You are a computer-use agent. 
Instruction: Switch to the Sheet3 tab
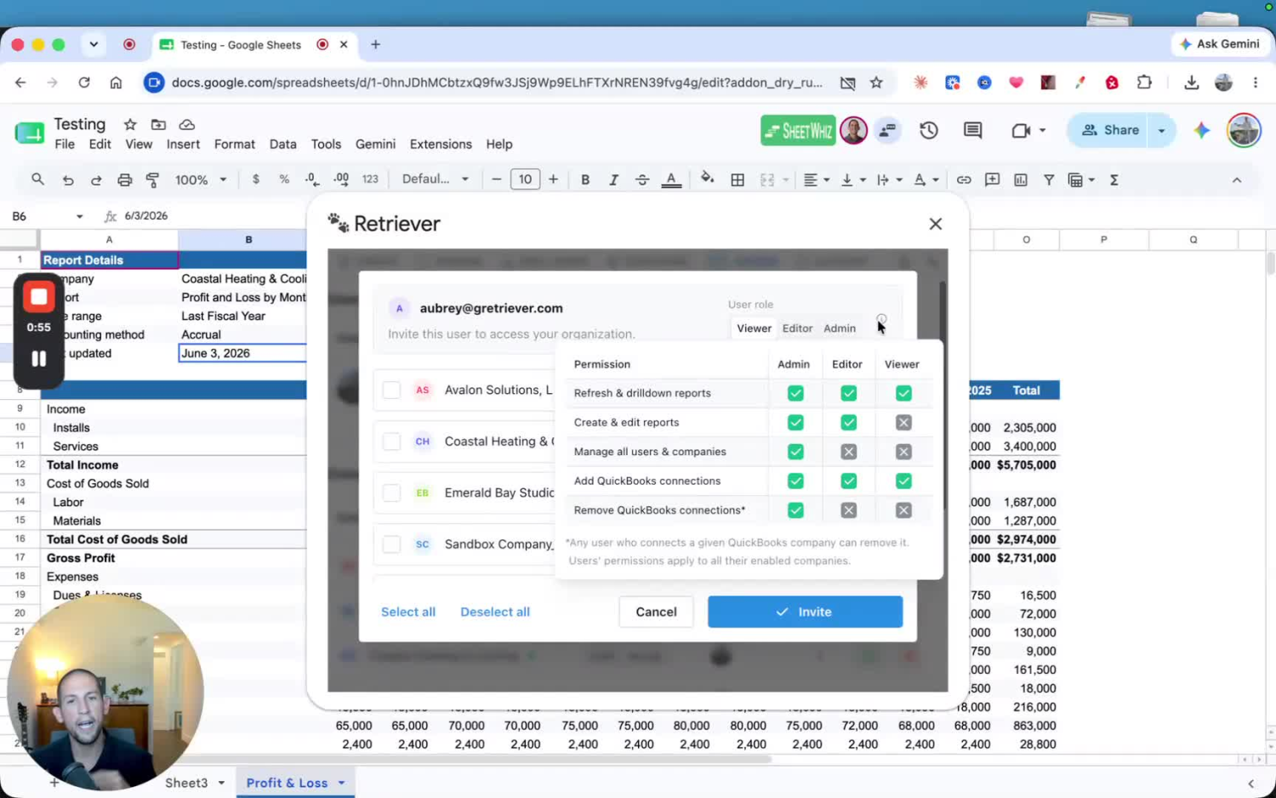(186, 783)
